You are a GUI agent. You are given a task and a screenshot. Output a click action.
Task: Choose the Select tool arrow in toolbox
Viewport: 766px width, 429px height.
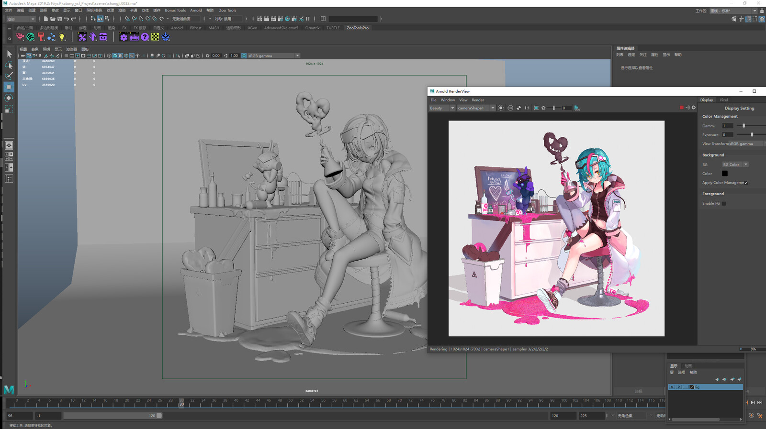9,54
